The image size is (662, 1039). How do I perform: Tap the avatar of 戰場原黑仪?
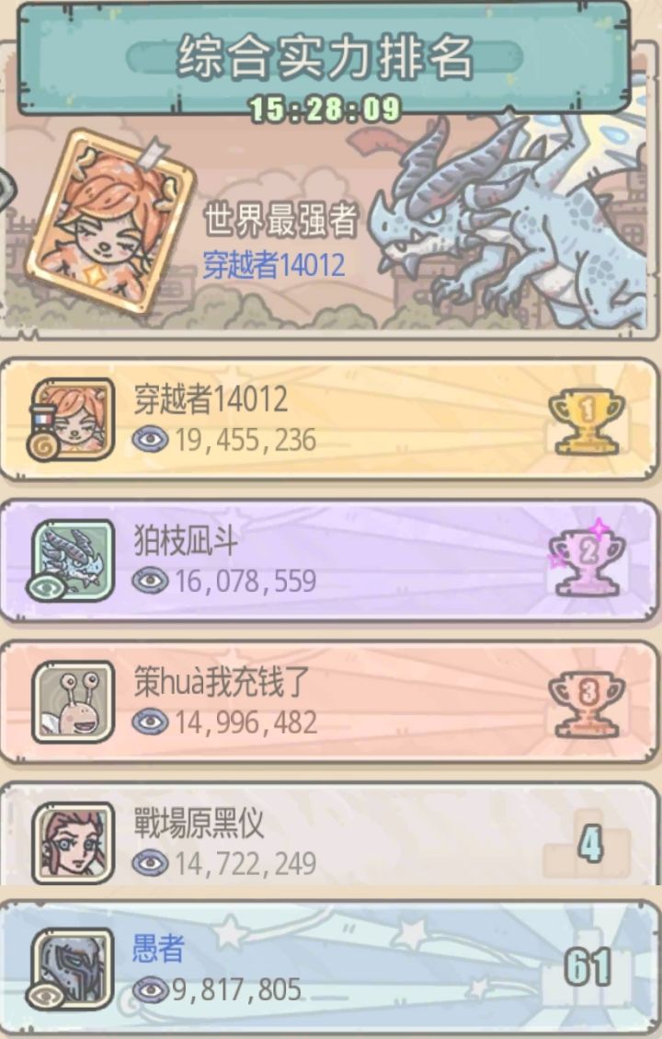(73, 843)
